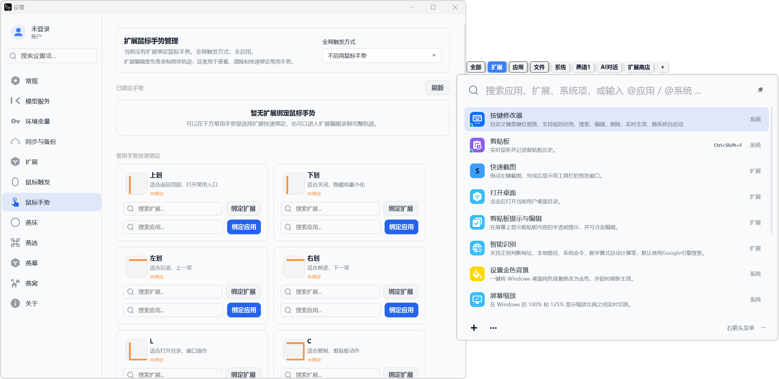The image size is (779, 379).
Task: Switch to the 文件 tab
Action: point(539,67)
